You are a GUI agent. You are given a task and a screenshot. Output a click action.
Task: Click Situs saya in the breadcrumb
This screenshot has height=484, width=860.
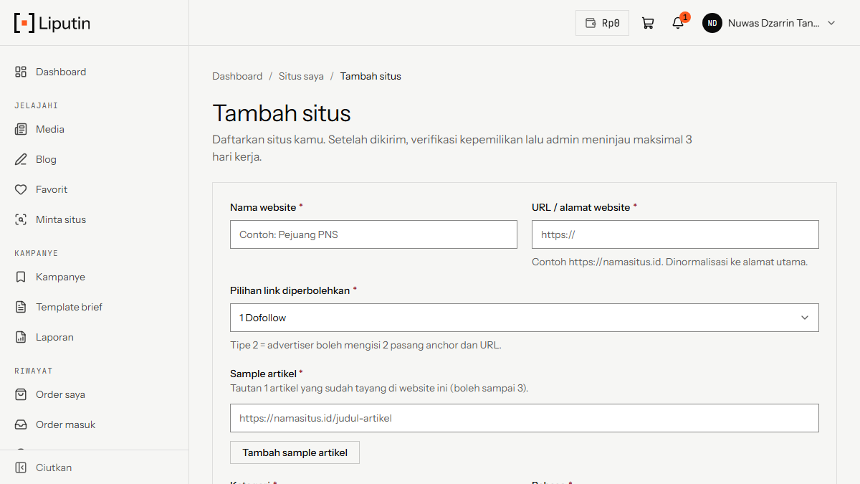point(301,76)
